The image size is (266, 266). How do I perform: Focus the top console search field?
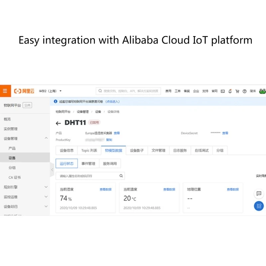tap(128, 91)
